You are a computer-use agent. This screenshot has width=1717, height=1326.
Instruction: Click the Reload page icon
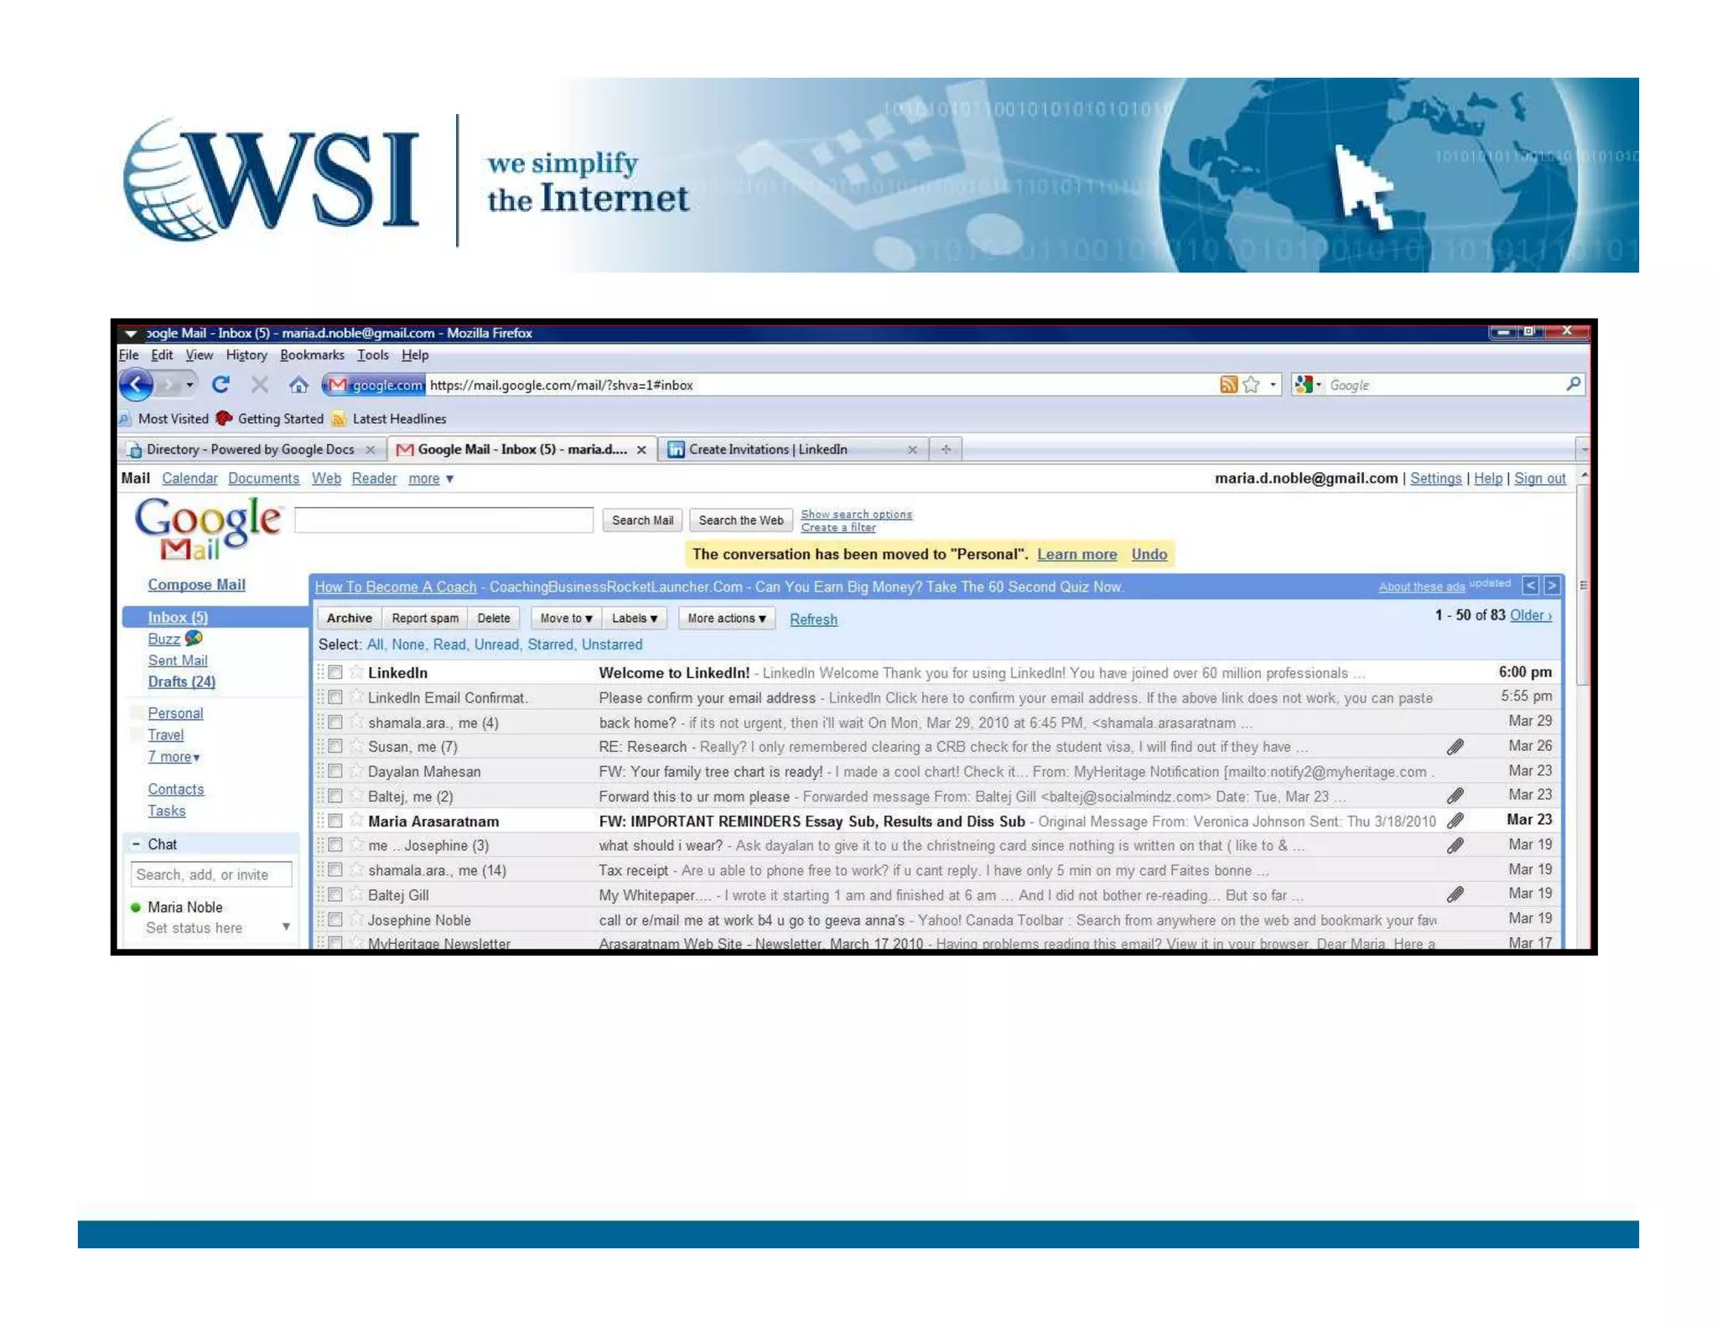[x=220, y=385]
